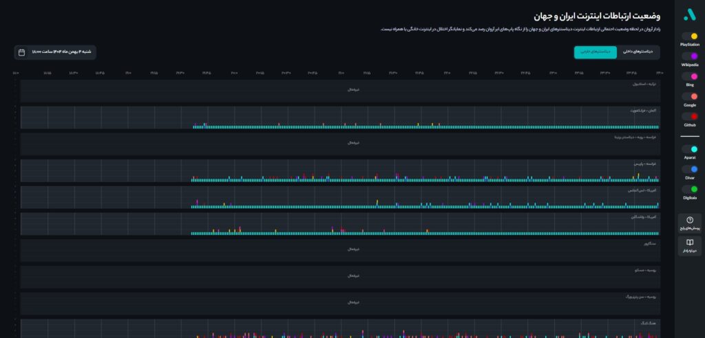
Task: Select the foreign datacenters tab (دیتاسنترهای خارجی)
Action: pos(596,52)
